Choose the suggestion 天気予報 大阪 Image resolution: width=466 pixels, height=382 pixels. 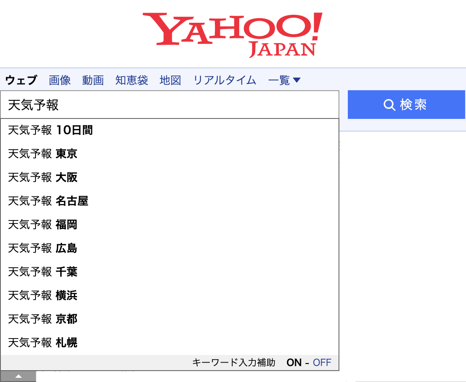coord(170,178)
